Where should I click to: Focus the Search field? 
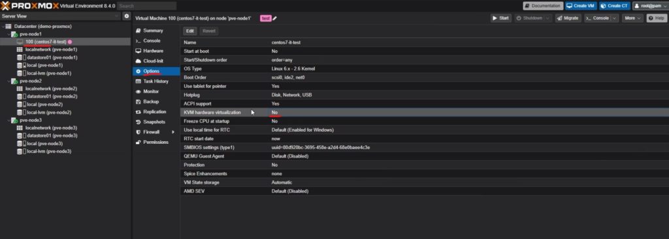(146, 6)
